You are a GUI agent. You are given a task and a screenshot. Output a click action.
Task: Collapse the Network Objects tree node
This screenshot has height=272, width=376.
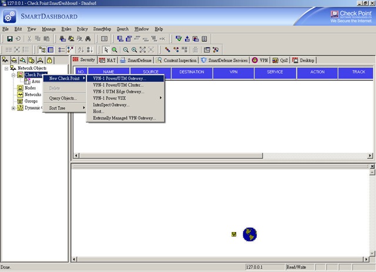[x=6, y=69]
